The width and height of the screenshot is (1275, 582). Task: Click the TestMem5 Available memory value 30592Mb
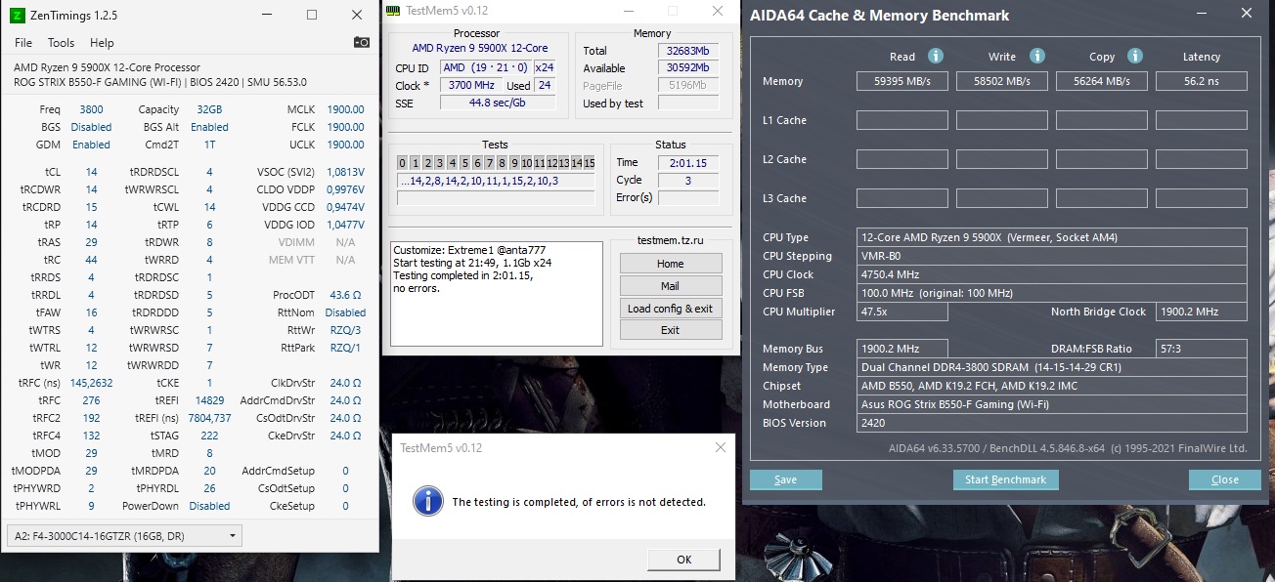[687, 68]
